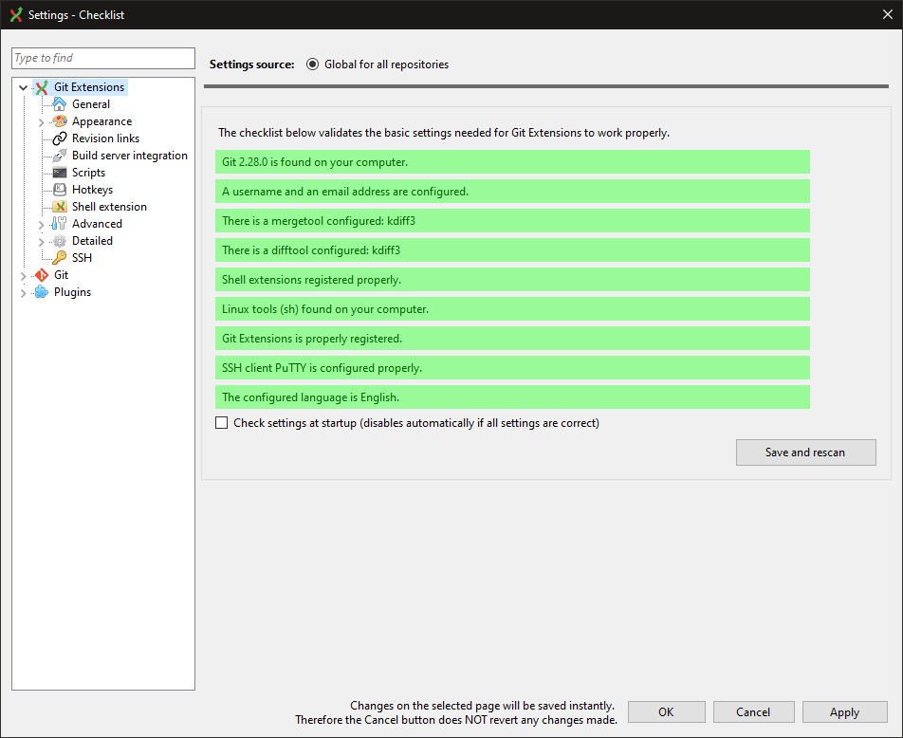The height and width of the screenshot is (738, 903).
Task: Click the SSH key icon
Action: point(60,257)
